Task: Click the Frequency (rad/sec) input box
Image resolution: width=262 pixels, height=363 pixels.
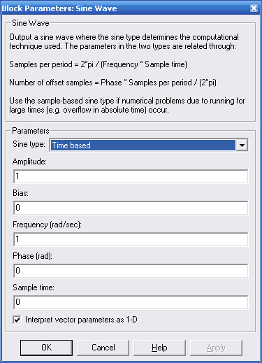Action: [131, 239]
